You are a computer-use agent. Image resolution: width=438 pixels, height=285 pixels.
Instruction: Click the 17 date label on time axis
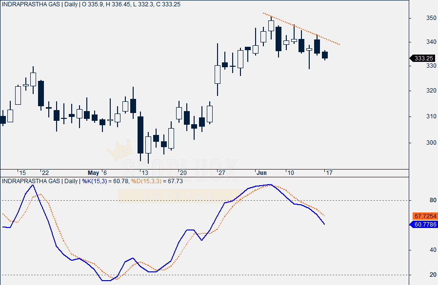coord(329,173)
